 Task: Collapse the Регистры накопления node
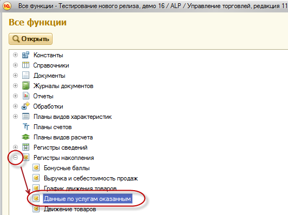tap(15, 157)
